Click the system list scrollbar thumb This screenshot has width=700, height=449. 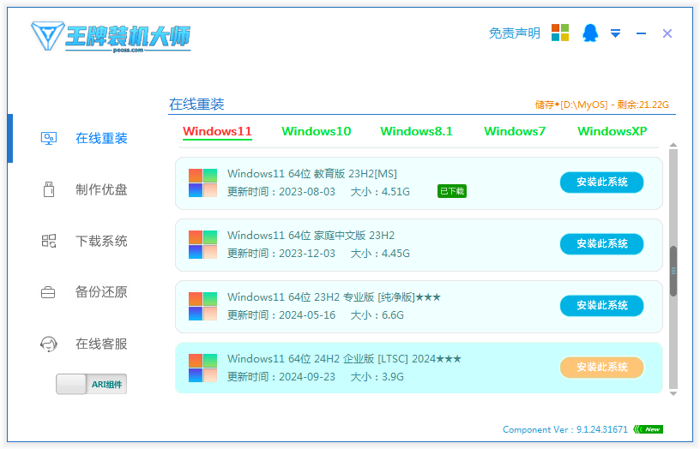tap(673, 271)
